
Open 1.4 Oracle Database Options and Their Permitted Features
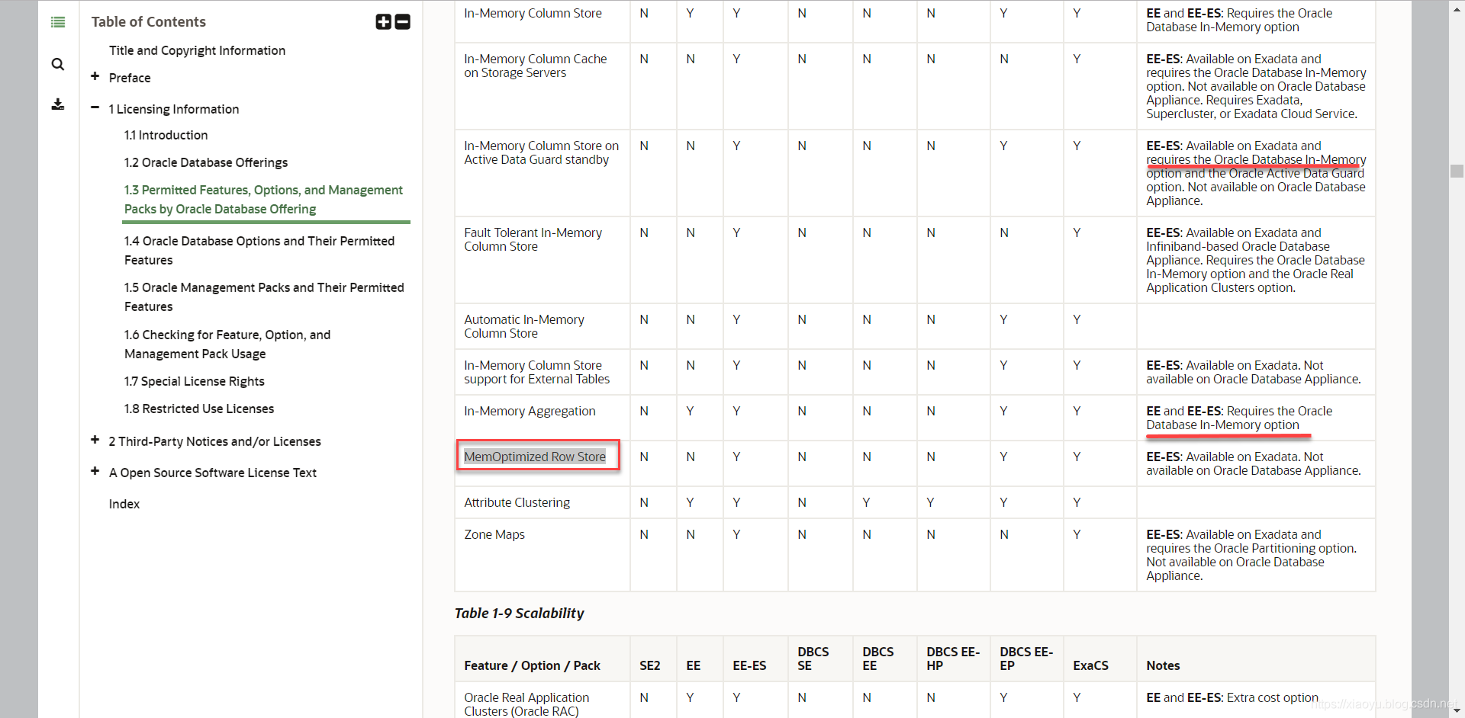[x=259, y=250]
